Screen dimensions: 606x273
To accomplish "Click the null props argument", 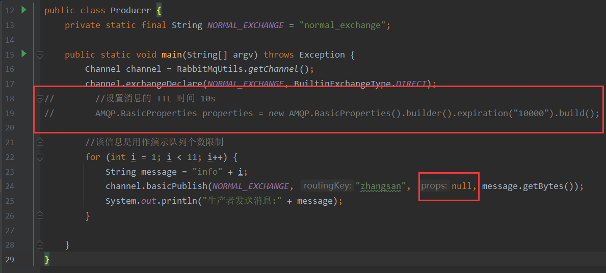I will 462,186.
